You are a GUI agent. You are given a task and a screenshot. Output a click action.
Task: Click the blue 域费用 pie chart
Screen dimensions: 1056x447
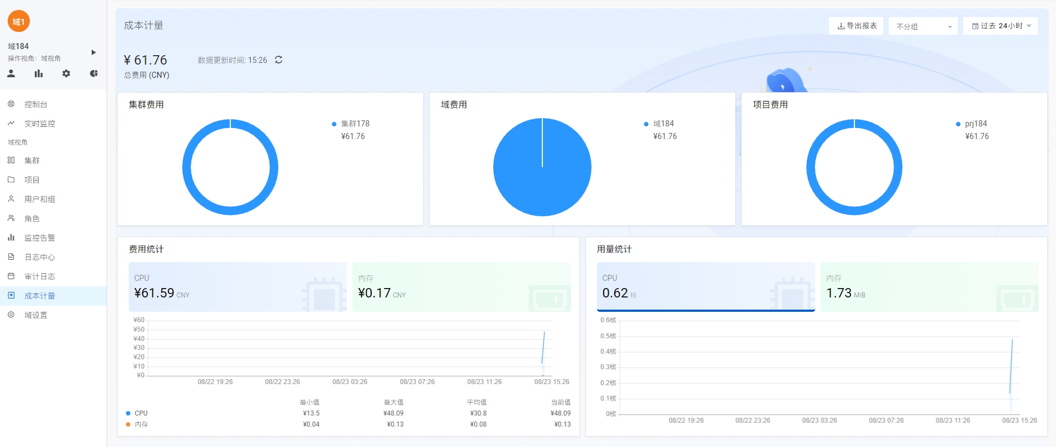tap(542, 167)
